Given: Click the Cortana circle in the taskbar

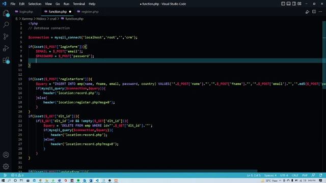Looking at the screenshot, I should pos(15,180).
